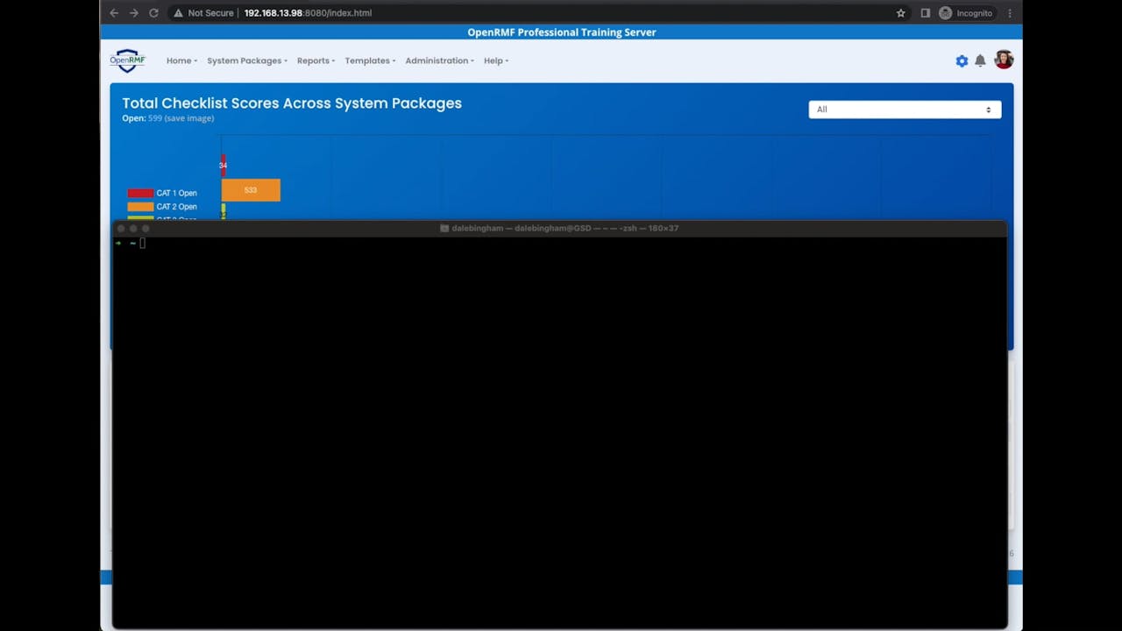Open the settings gear icon

point(962,60)
